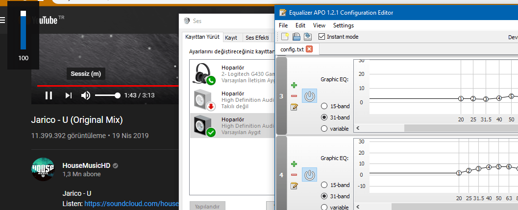Select the unplugged High Definition Audio speaker
This screenshot has width=518, height=210.
(232, 100)
